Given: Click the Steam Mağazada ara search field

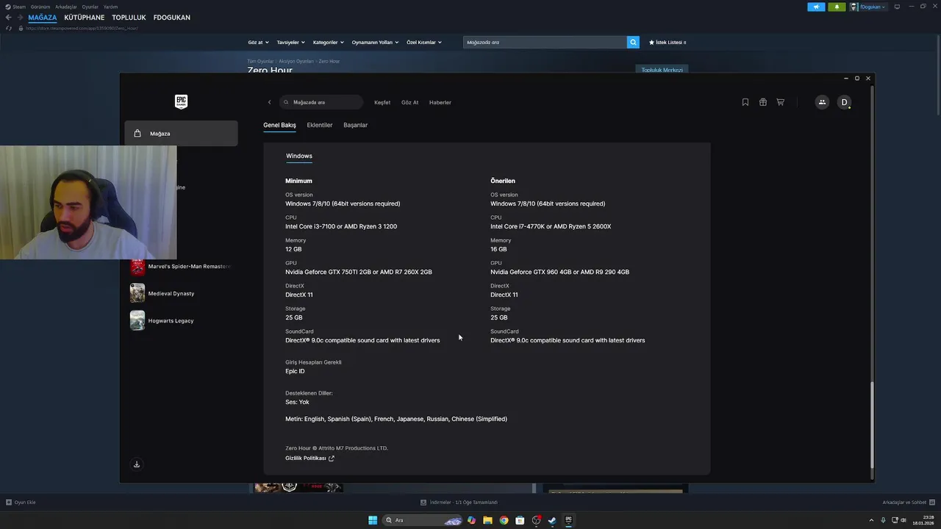Looking at the screenshot, I should pos(545,42).
